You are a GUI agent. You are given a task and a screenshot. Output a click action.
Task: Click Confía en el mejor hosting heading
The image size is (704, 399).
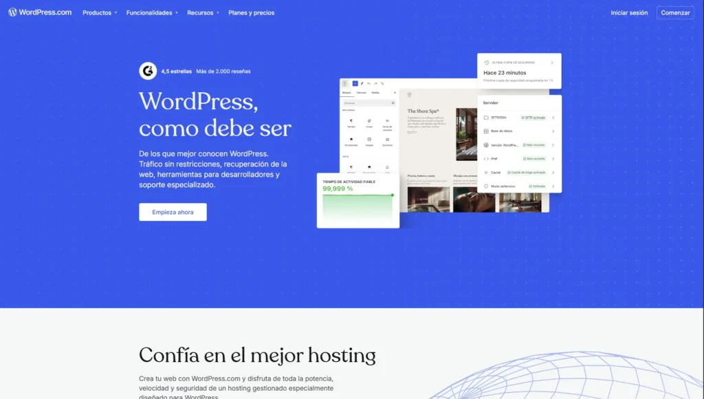(257, 356)
